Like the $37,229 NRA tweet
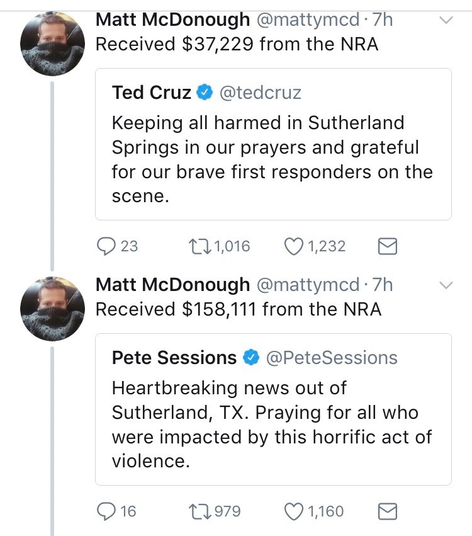 pos(294,246)
